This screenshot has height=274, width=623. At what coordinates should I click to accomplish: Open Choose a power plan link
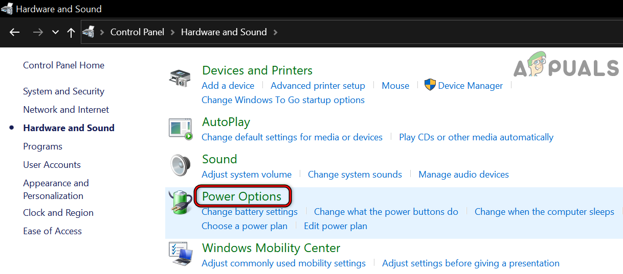pyautogui.click(x=244, y=226)
